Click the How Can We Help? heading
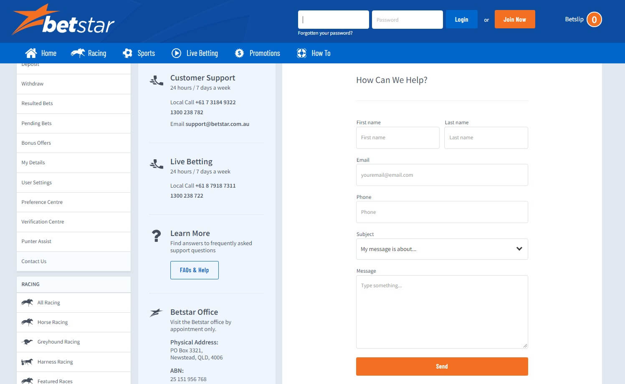Image resolution: width=625 pixels, height=384 pixels. (x=392, y=80)
